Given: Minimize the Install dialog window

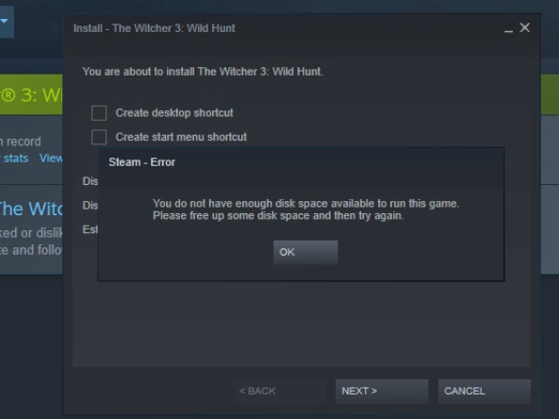Looking at the screenshot, I should pyautogui.click(x=508, y=28).
